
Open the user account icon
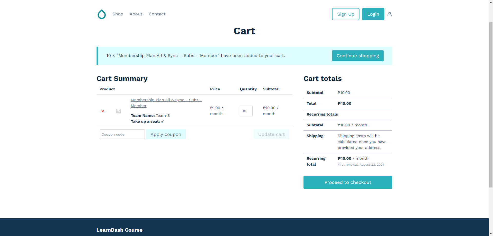coord(389,14)
